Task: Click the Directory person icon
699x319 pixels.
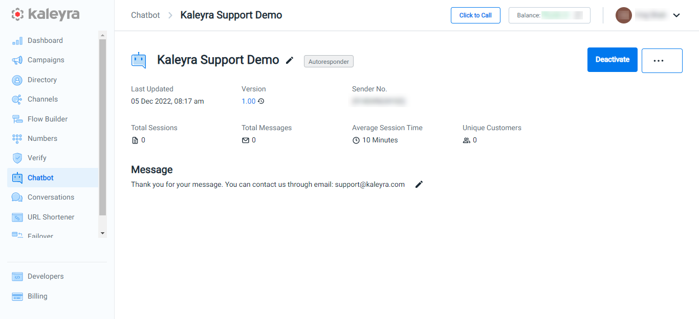Action: [17, 80]
